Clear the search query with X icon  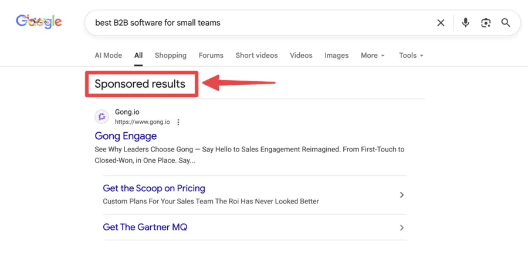441,23
